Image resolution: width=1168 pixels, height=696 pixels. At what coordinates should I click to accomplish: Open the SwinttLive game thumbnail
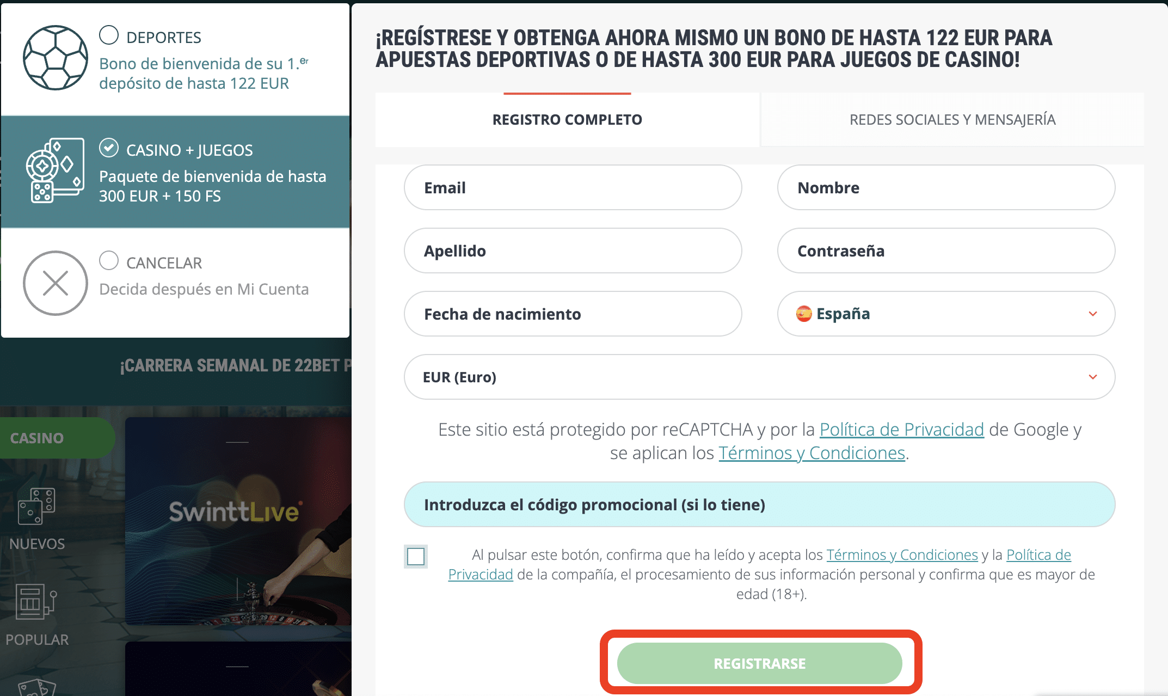pyautogui.click(x=238, y=521)
